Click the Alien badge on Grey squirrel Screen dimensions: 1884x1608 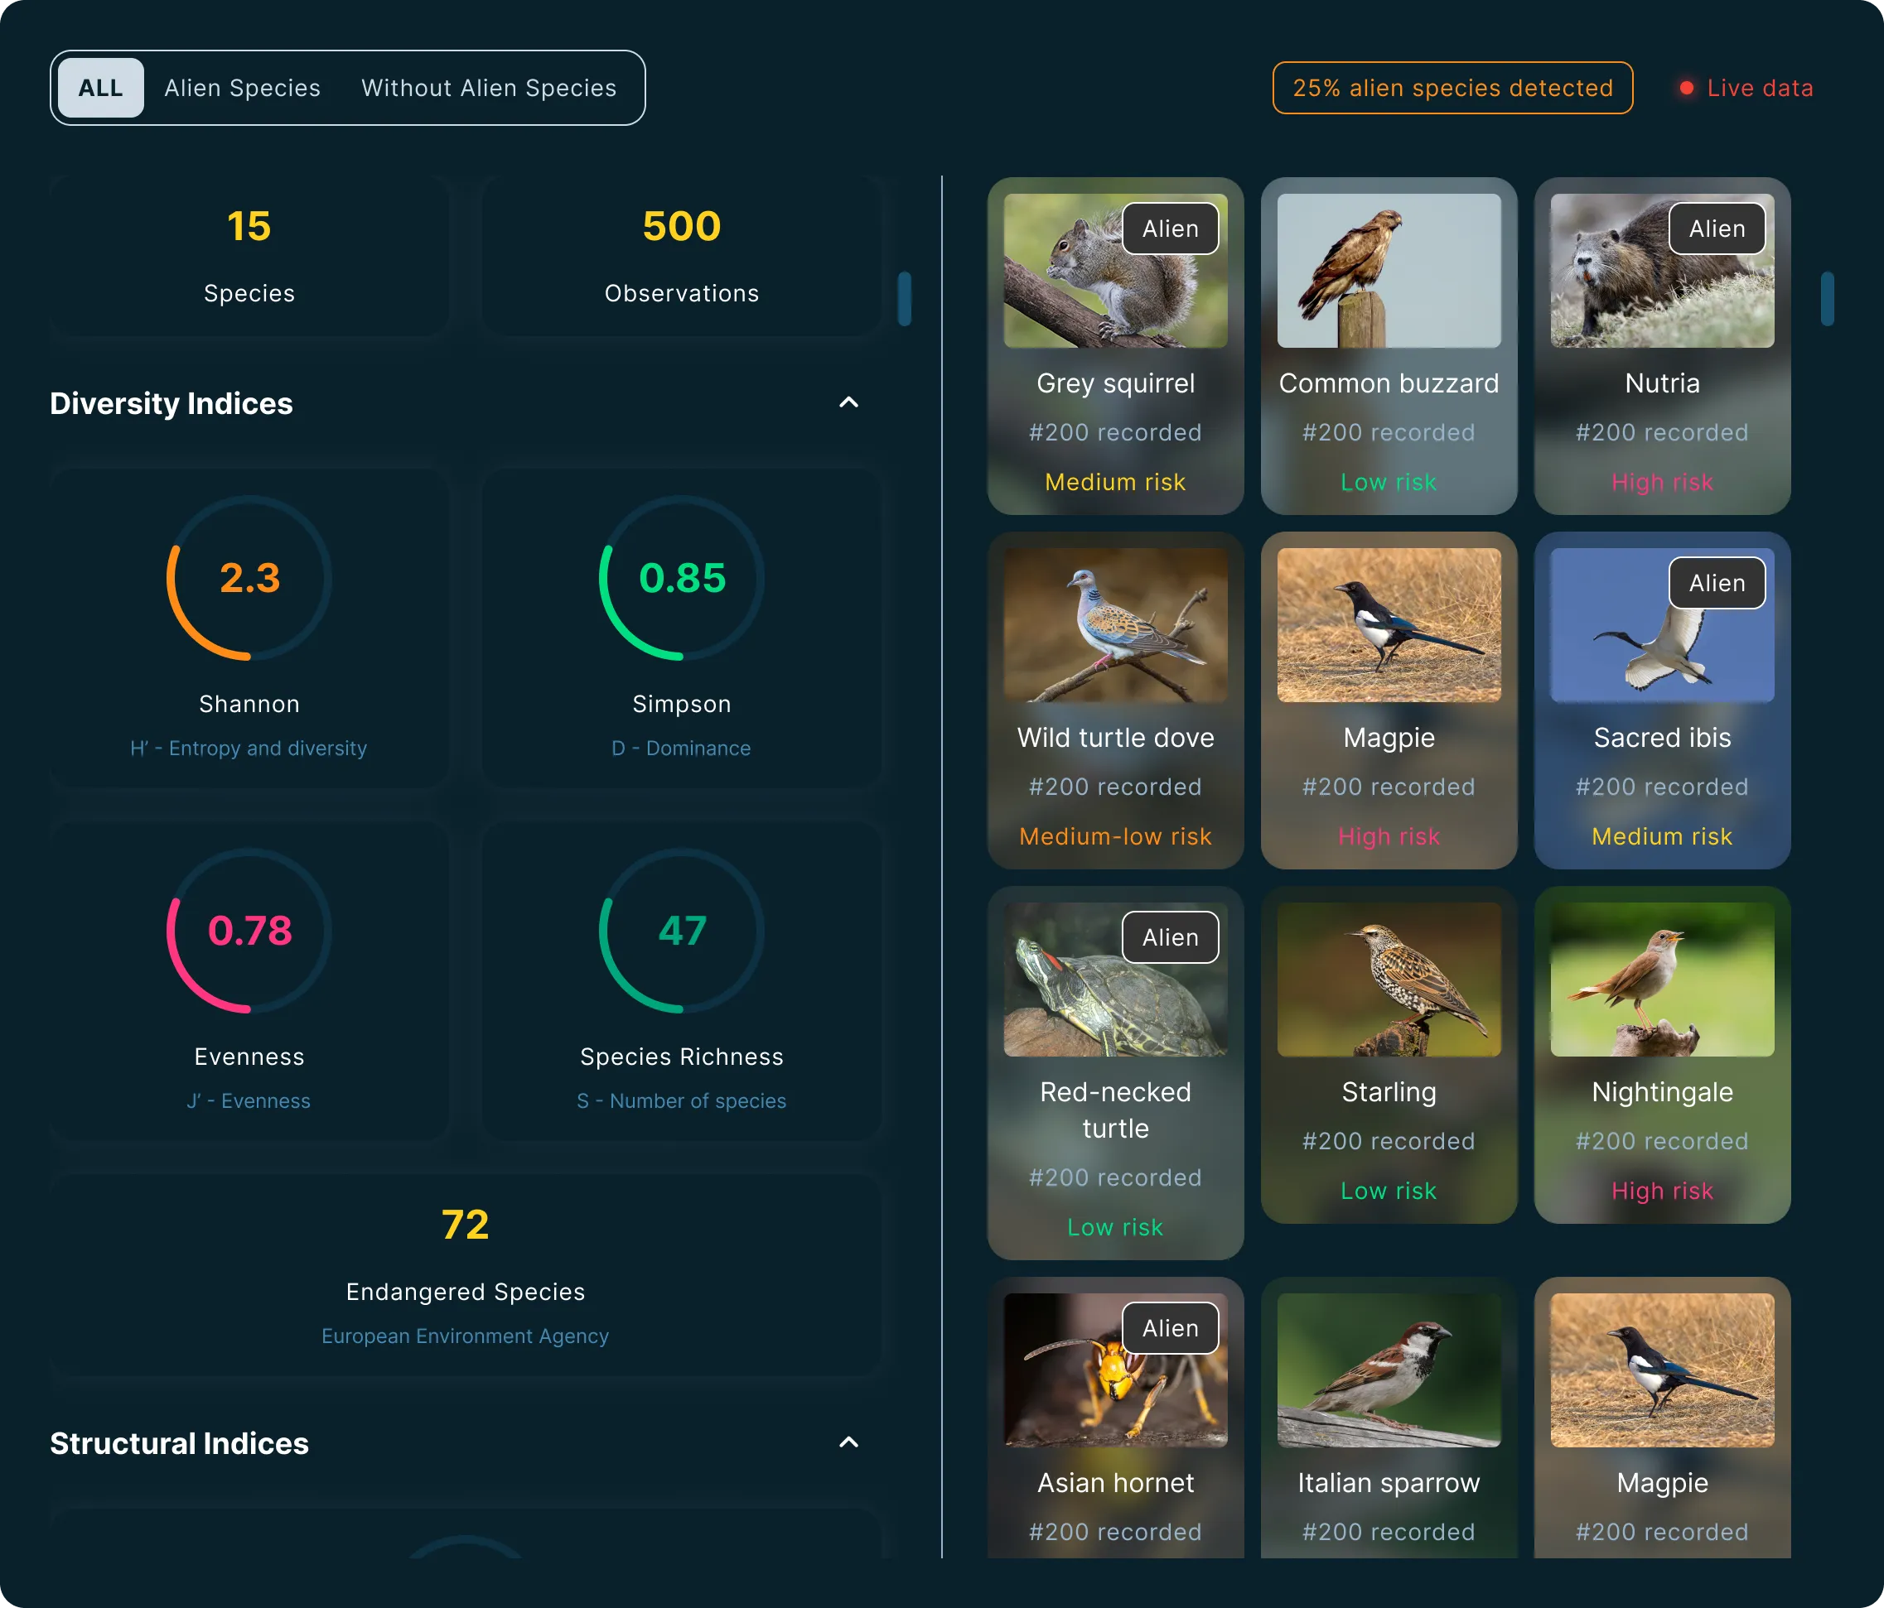(1170, 229)
